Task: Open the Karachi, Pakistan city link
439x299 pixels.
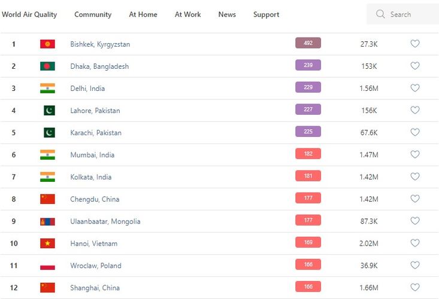Action: (x=96, y=133)
